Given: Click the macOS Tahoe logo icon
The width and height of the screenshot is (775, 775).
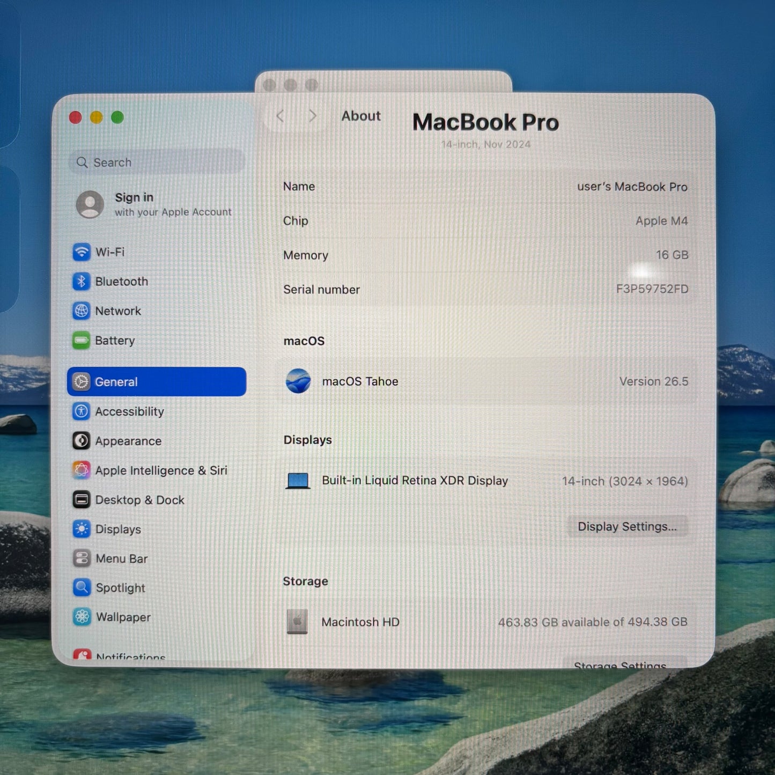Looking at the screenshot, I should pyautogui.click(x=298, y=381).
